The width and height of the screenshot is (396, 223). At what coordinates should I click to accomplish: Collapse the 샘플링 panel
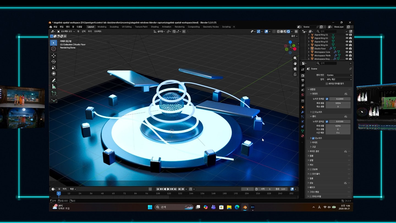click(x=309, y=89)
